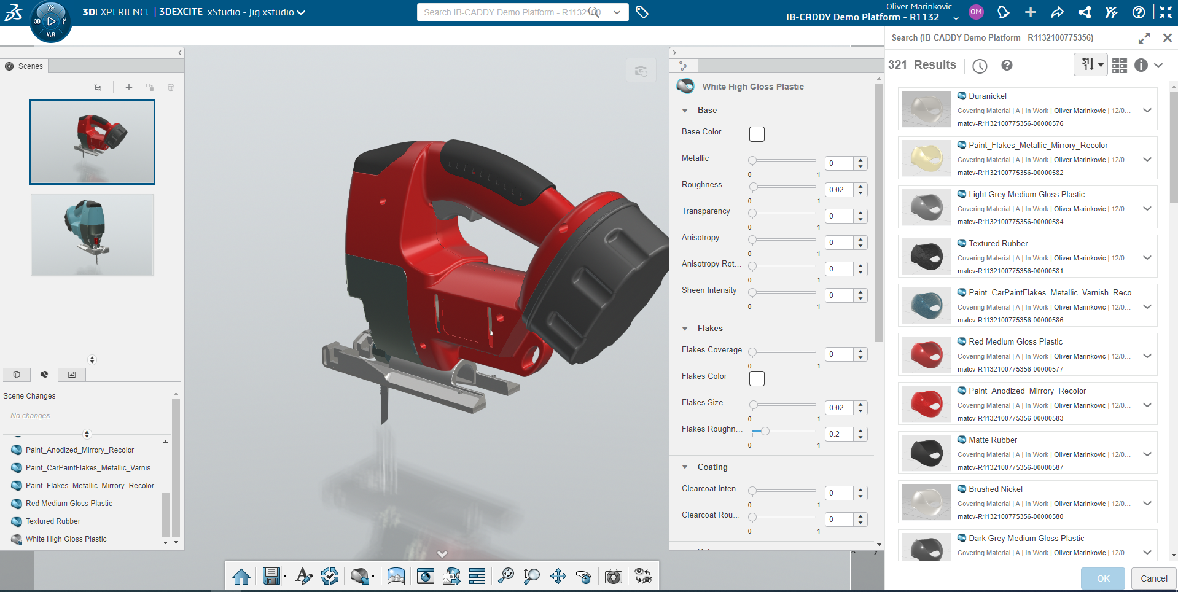Switch search results to grid view layout
This screenshot has height=592, width=1178.
pyautogui.click(x=1119, y=65)
